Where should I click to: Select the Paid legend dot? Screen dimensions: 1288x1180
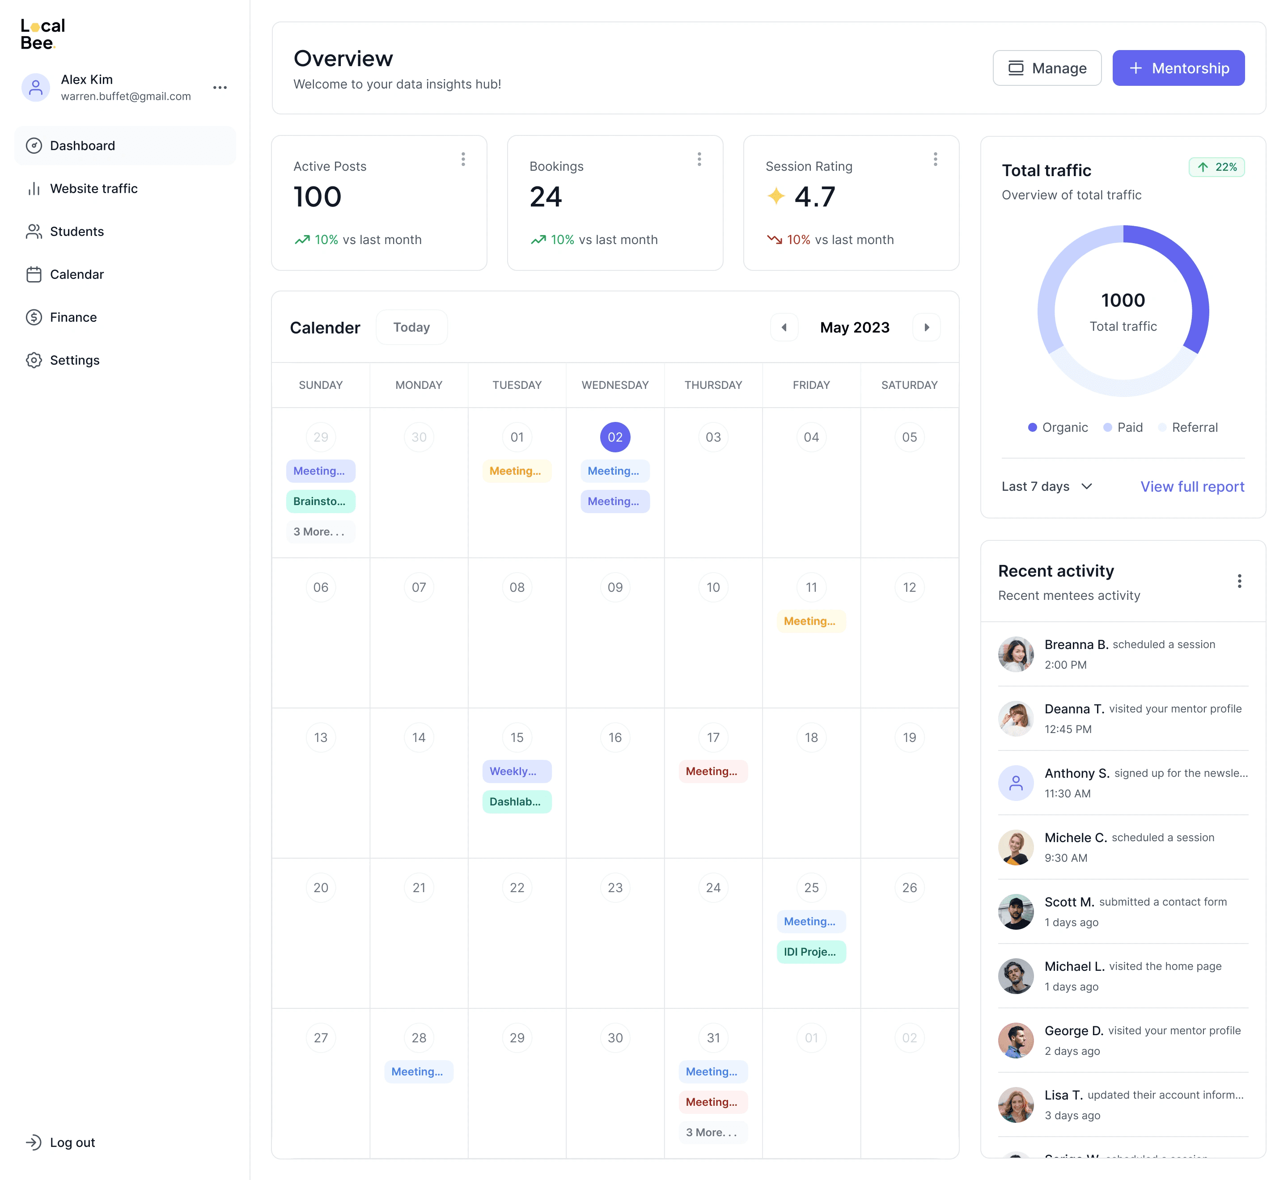(x=1107, y=427)
